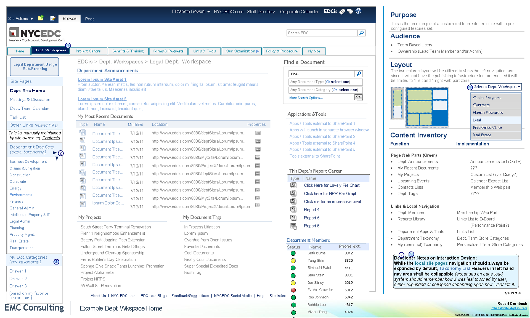Switch to the Page ribbon tab

click(90, 19)
